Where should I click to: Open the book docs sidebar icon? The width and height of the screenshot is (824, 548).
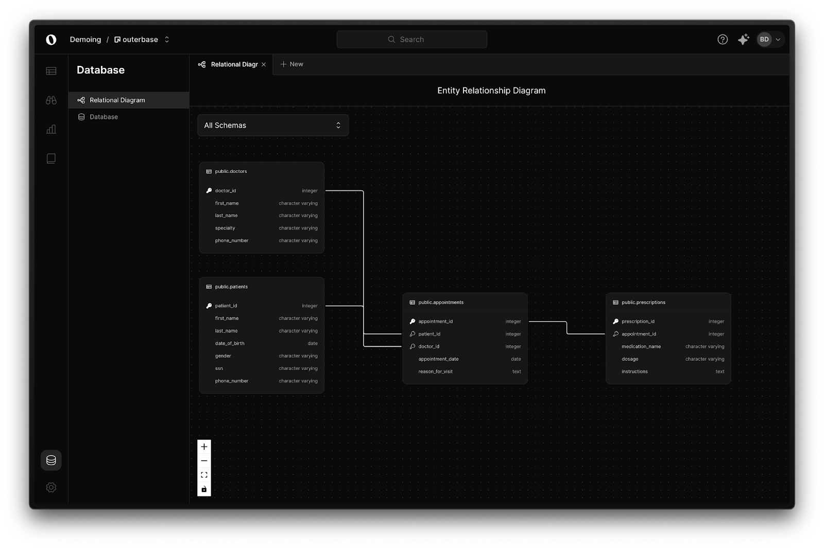(x=51, y=158)
